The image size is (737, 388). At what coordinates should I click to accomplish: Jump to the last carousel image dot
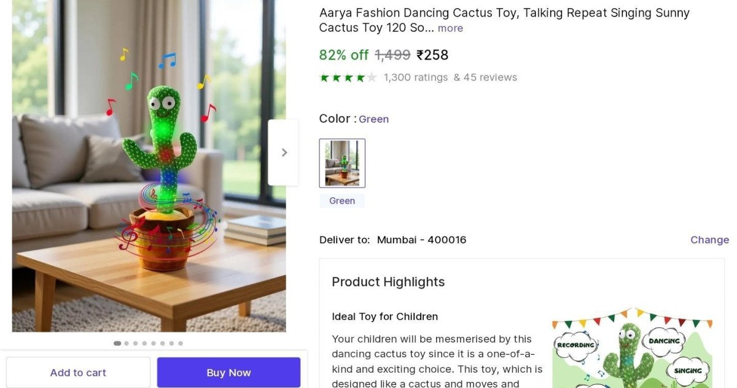tap(180, 344)
